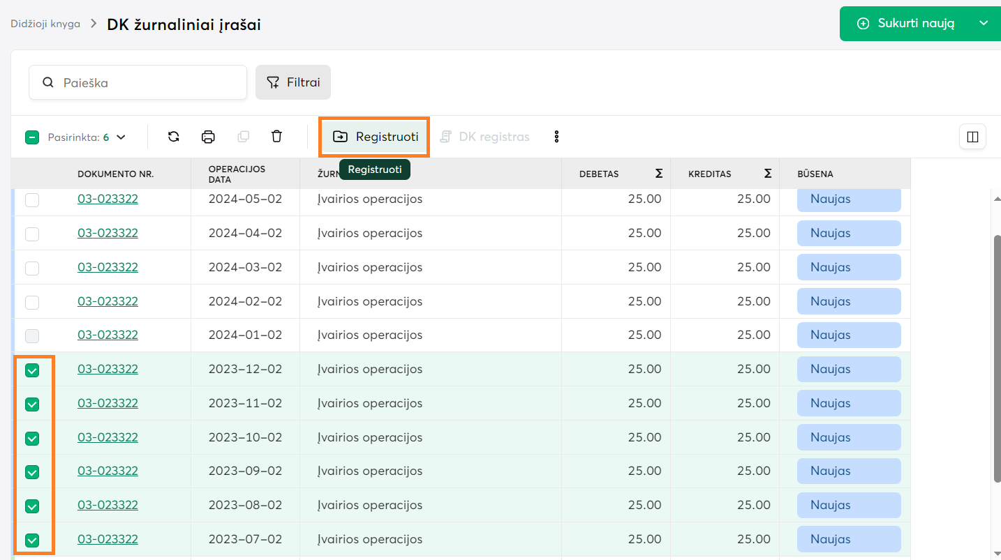Open the three-dot more options menu

556,137
